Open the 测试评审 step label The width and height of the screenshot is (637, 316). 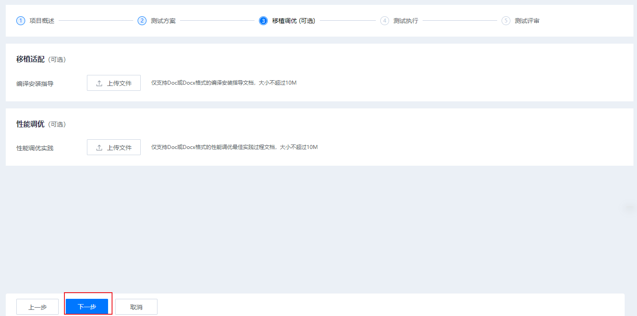click(527, 21)
